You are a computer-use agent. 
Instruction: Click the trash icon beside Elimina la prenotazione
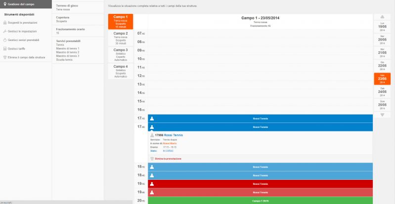pos(152,159)
